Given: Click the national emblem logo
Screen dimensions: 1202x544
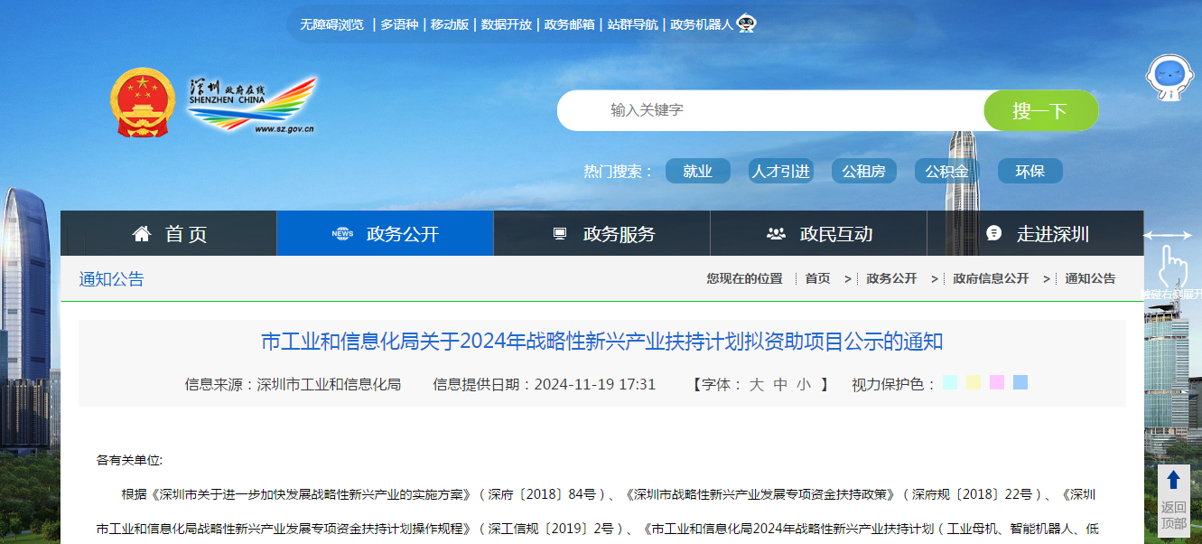Looking at the screenshot, I should (144, 102).
